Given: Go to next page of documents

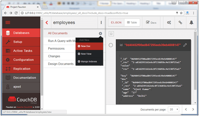Looking at the screenshot, I should (193, 109).
